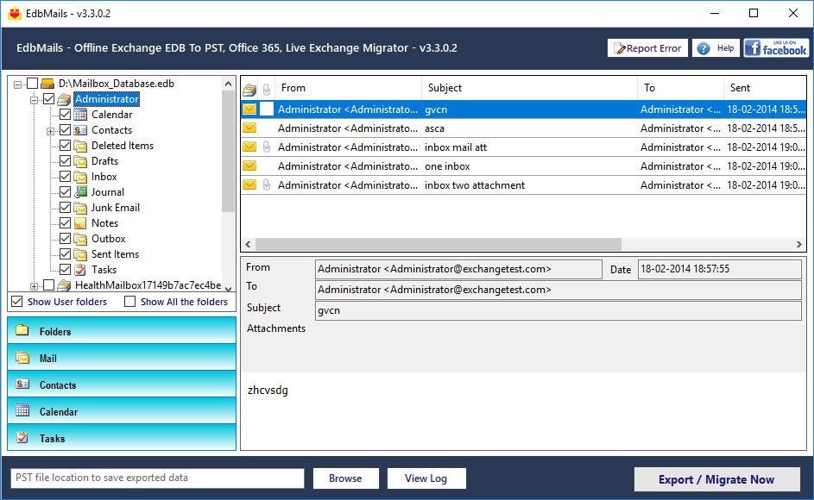
Task: Switch to the Tasks pane
Action: pos(122,437)
